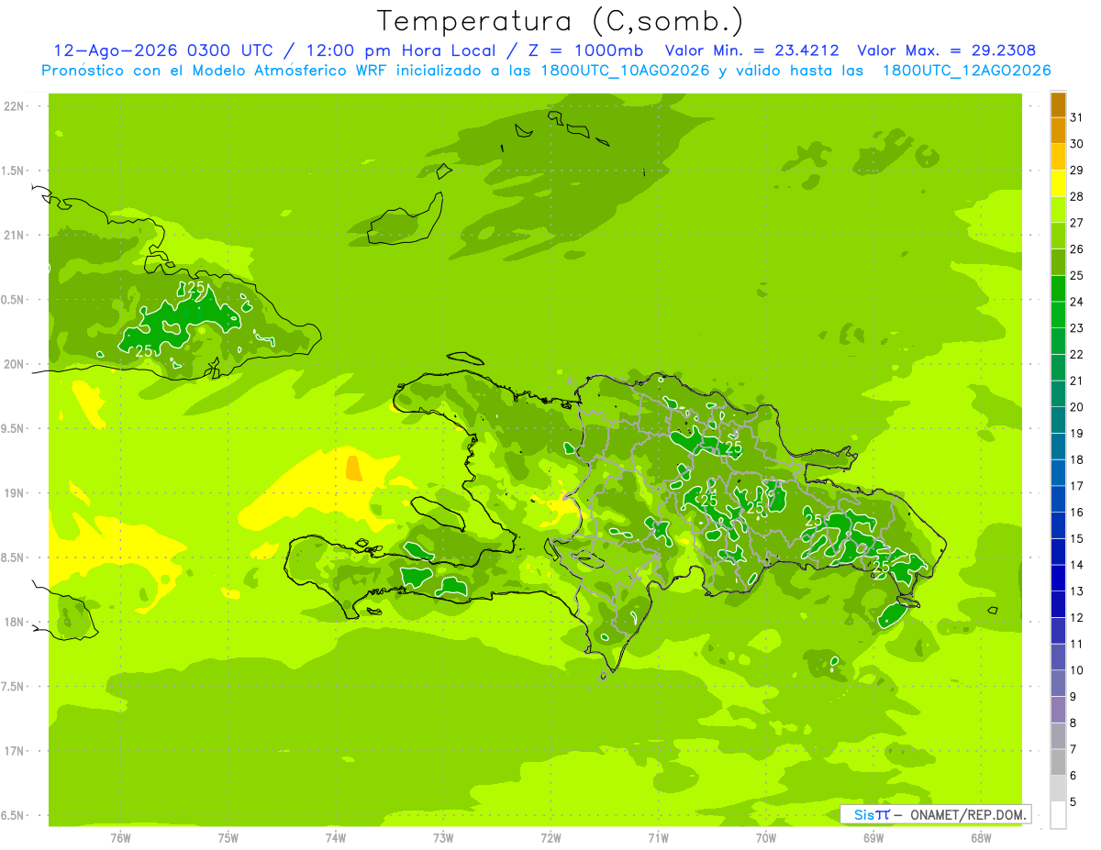Image resolution: width=1101 pixels, height=850 pixels.
Task: Click the dark orange colorbar swatch above 31
Action: 1058,105
